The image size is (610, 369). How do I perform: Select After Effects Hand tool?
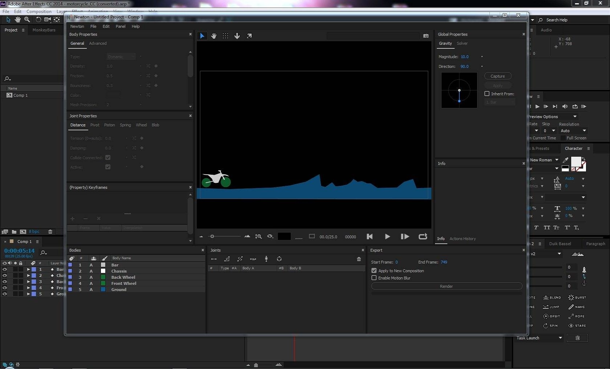(x=17, y=19)
